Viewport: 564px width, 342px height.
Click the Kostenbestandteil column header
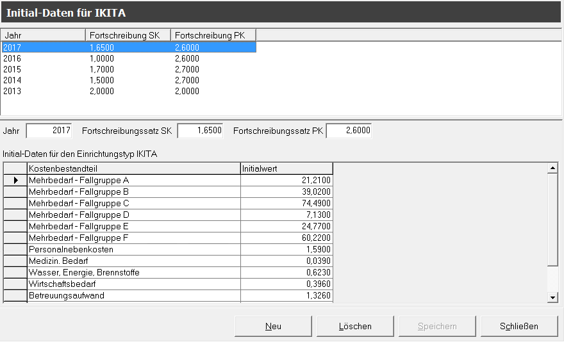(133, 168)
